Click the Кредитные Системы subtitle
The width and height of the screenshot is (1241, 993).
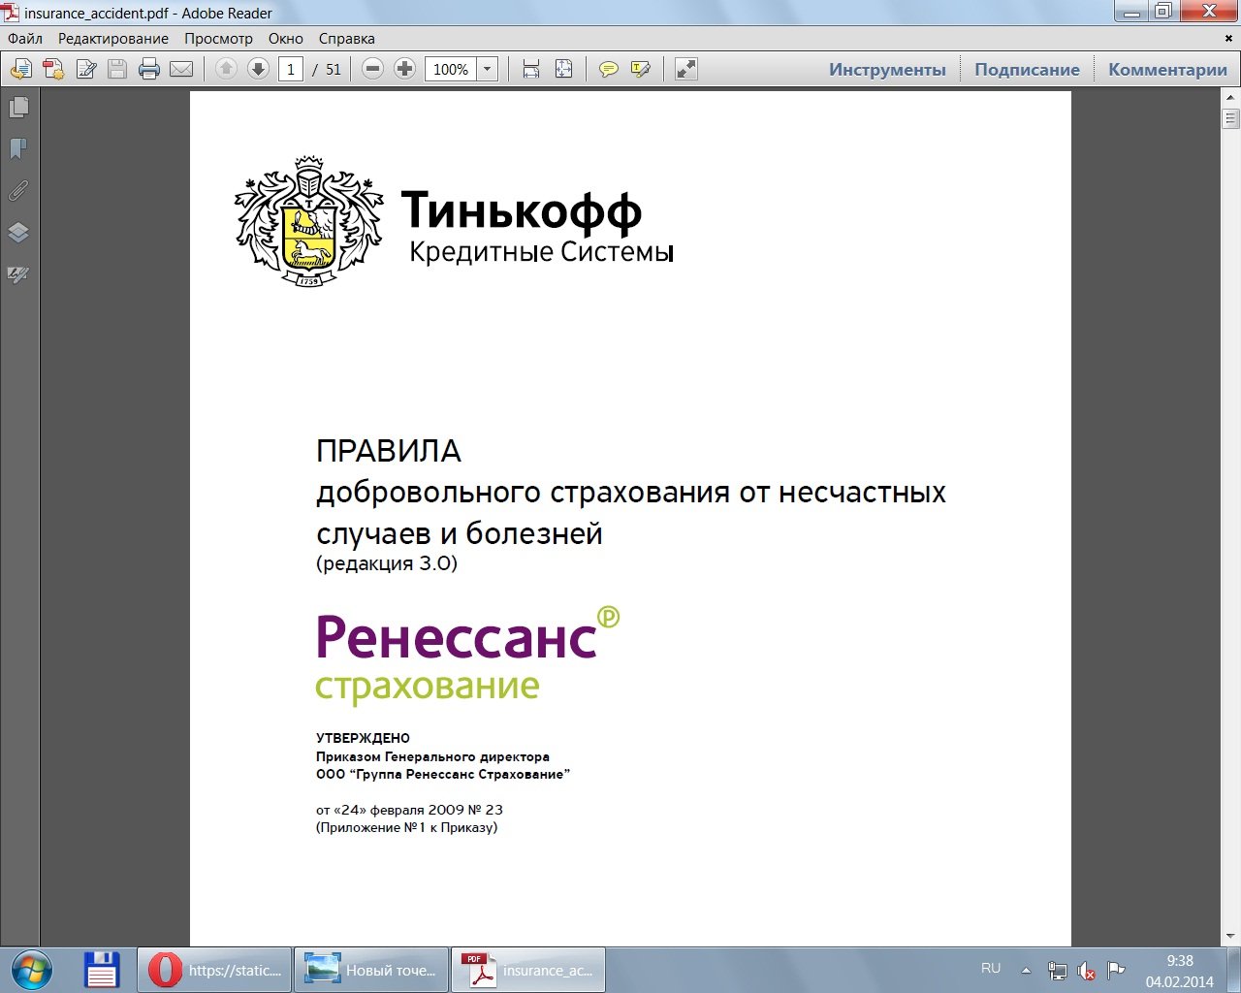coord(541,252)
